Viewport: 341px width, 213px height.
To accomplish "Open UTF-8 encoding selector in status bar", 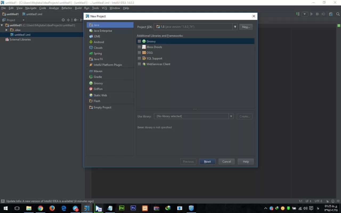I will pos(318,201).
